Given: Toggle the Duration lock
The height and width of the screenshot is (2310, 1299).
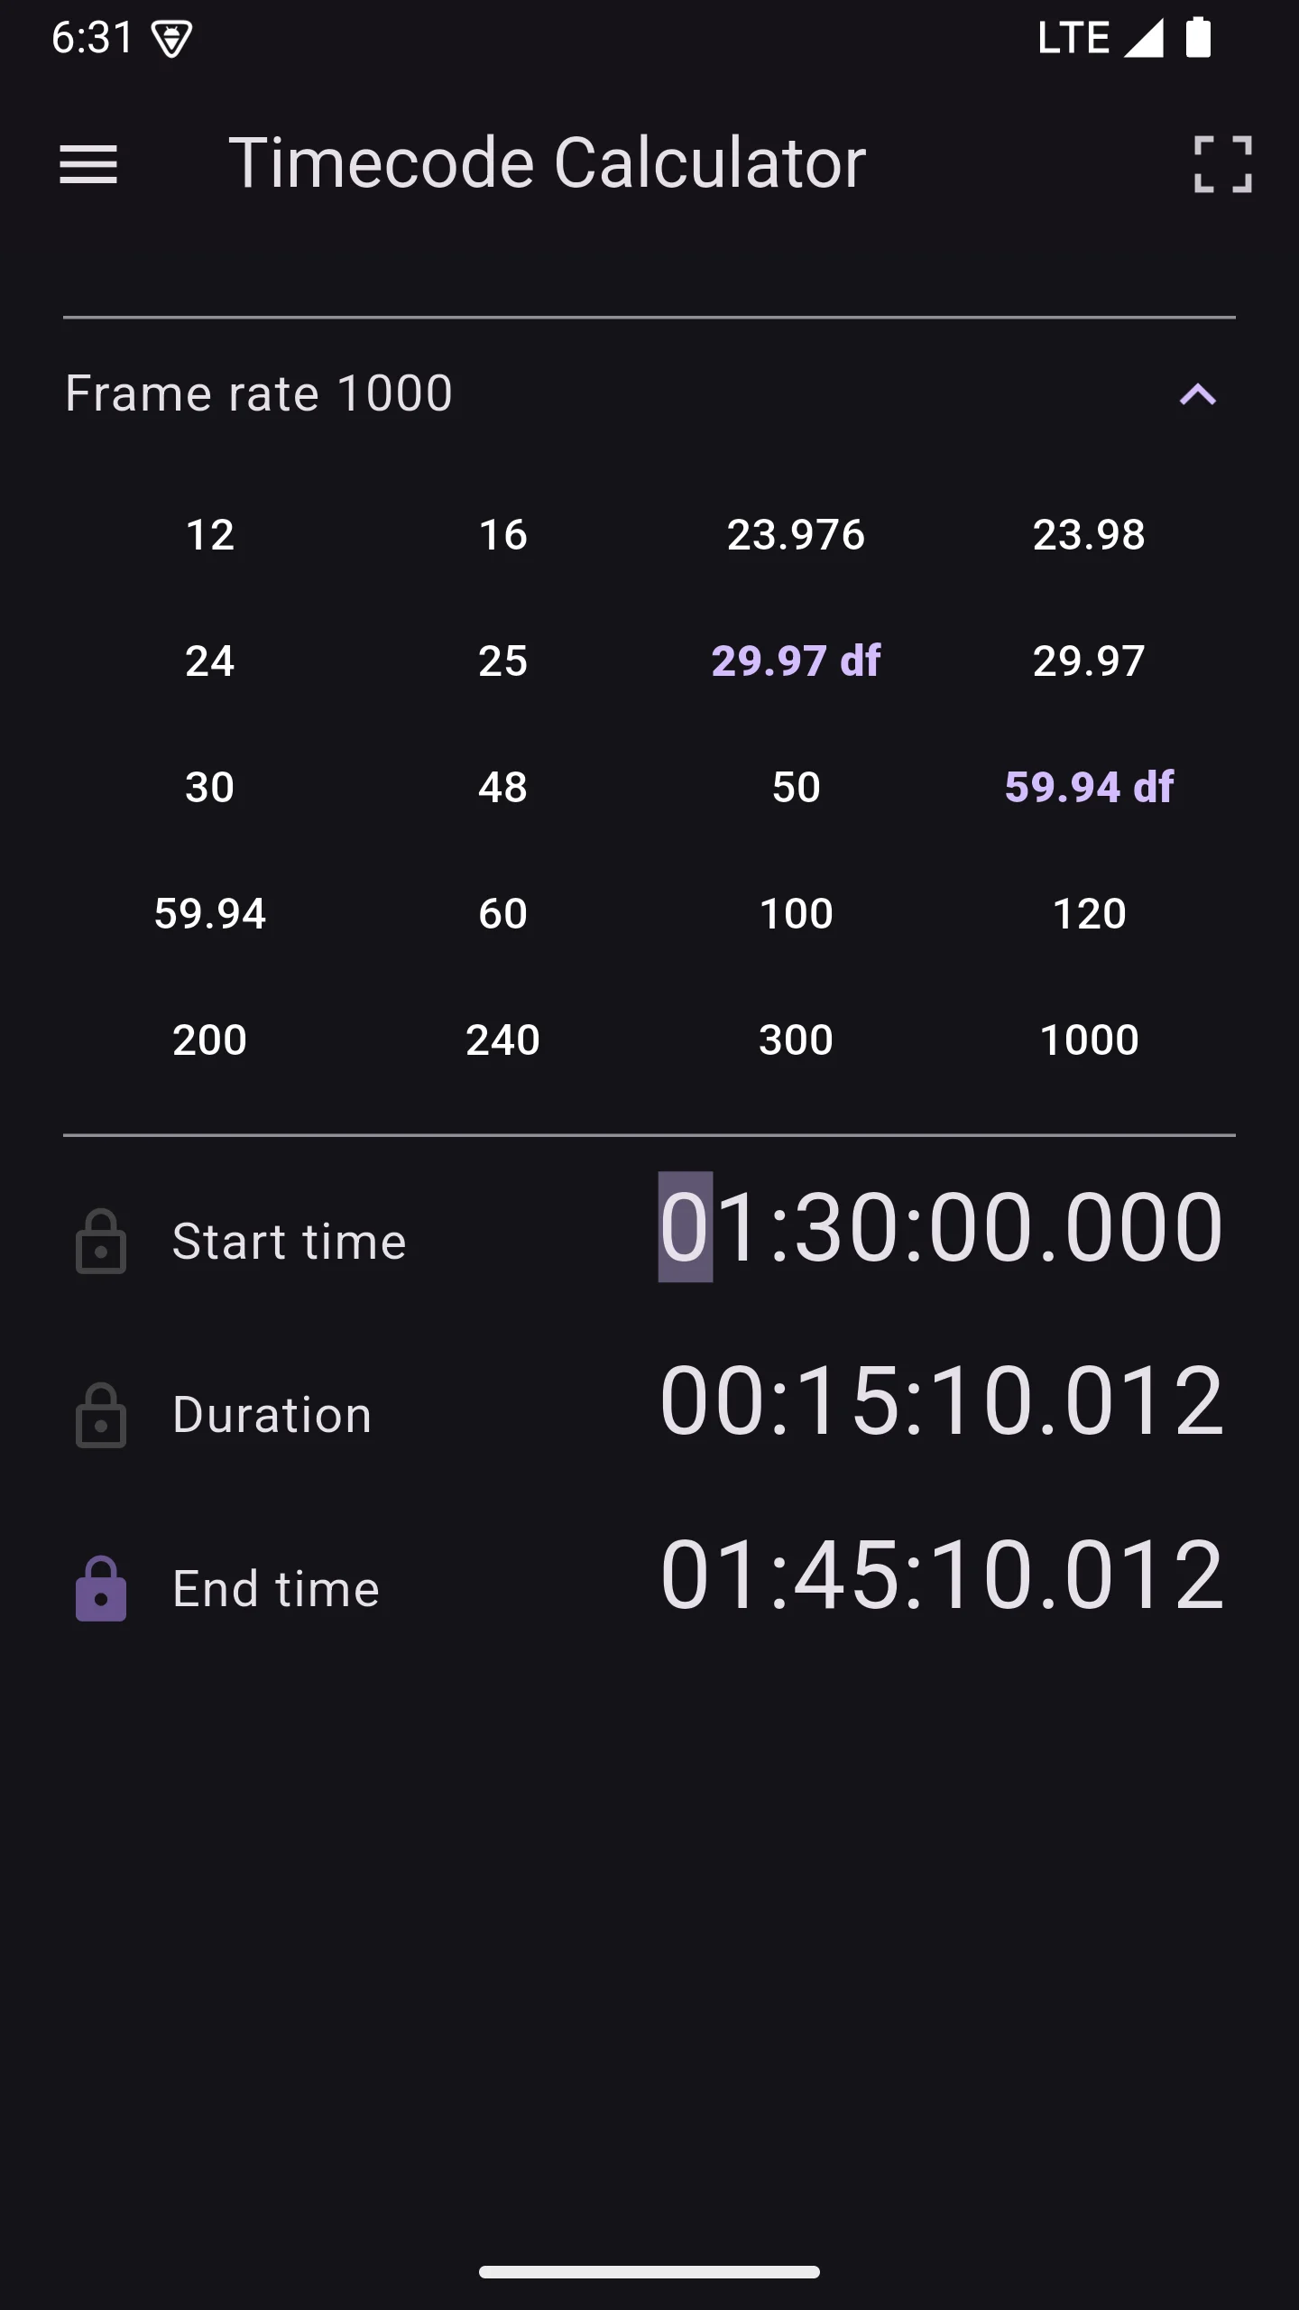Looking at the screenshot, I should (x=101, y=1415).
